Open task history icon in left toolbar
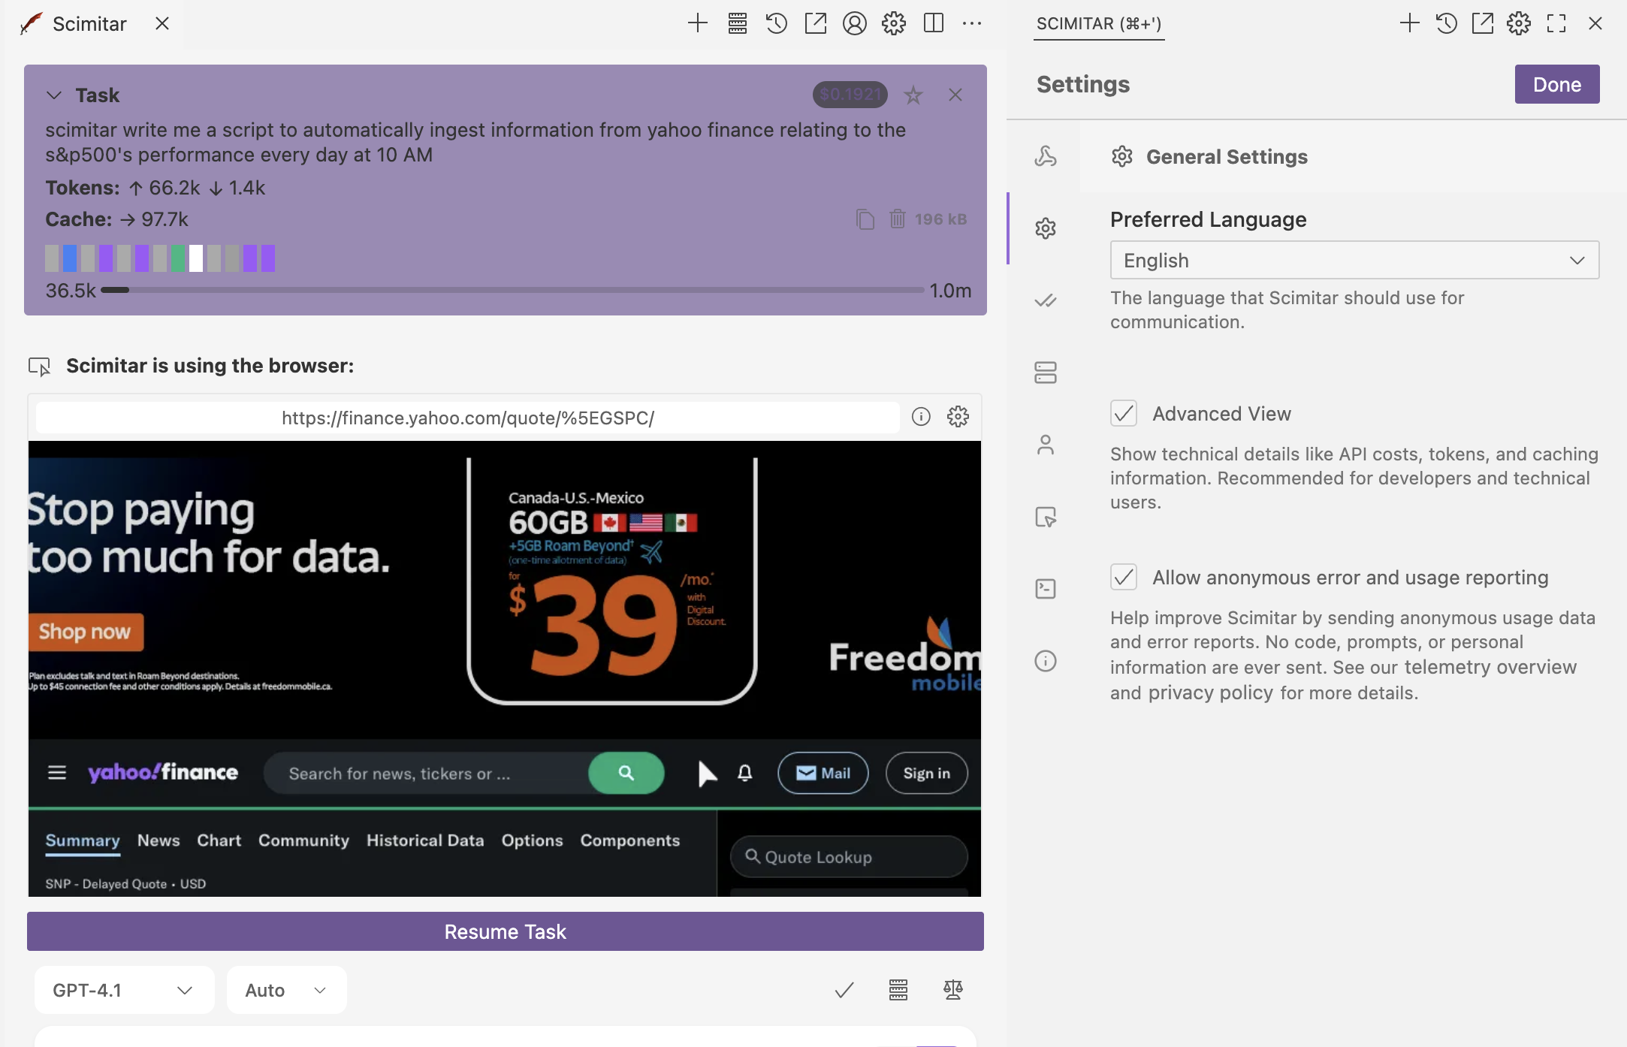 point(776,23)
